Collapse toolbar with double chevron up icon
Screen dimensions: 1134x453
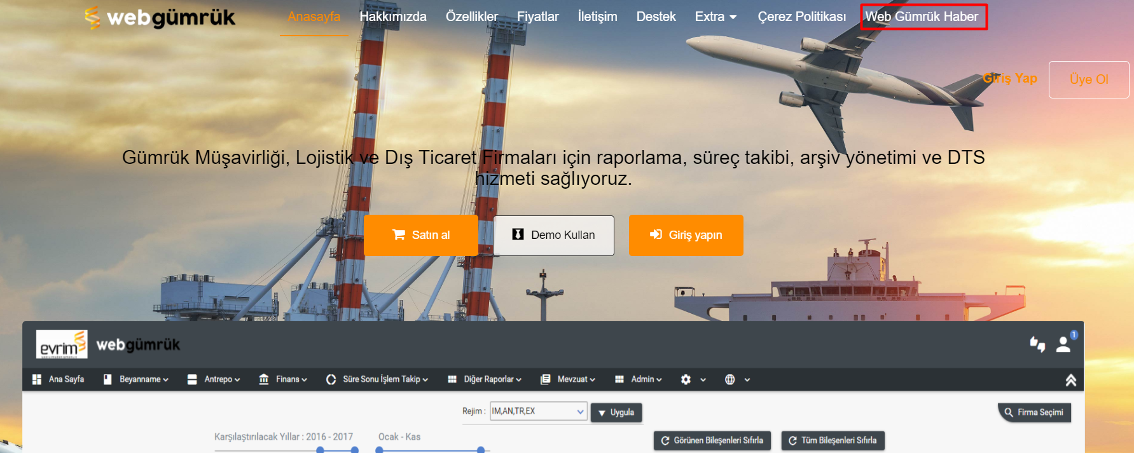coord(1070,380)
